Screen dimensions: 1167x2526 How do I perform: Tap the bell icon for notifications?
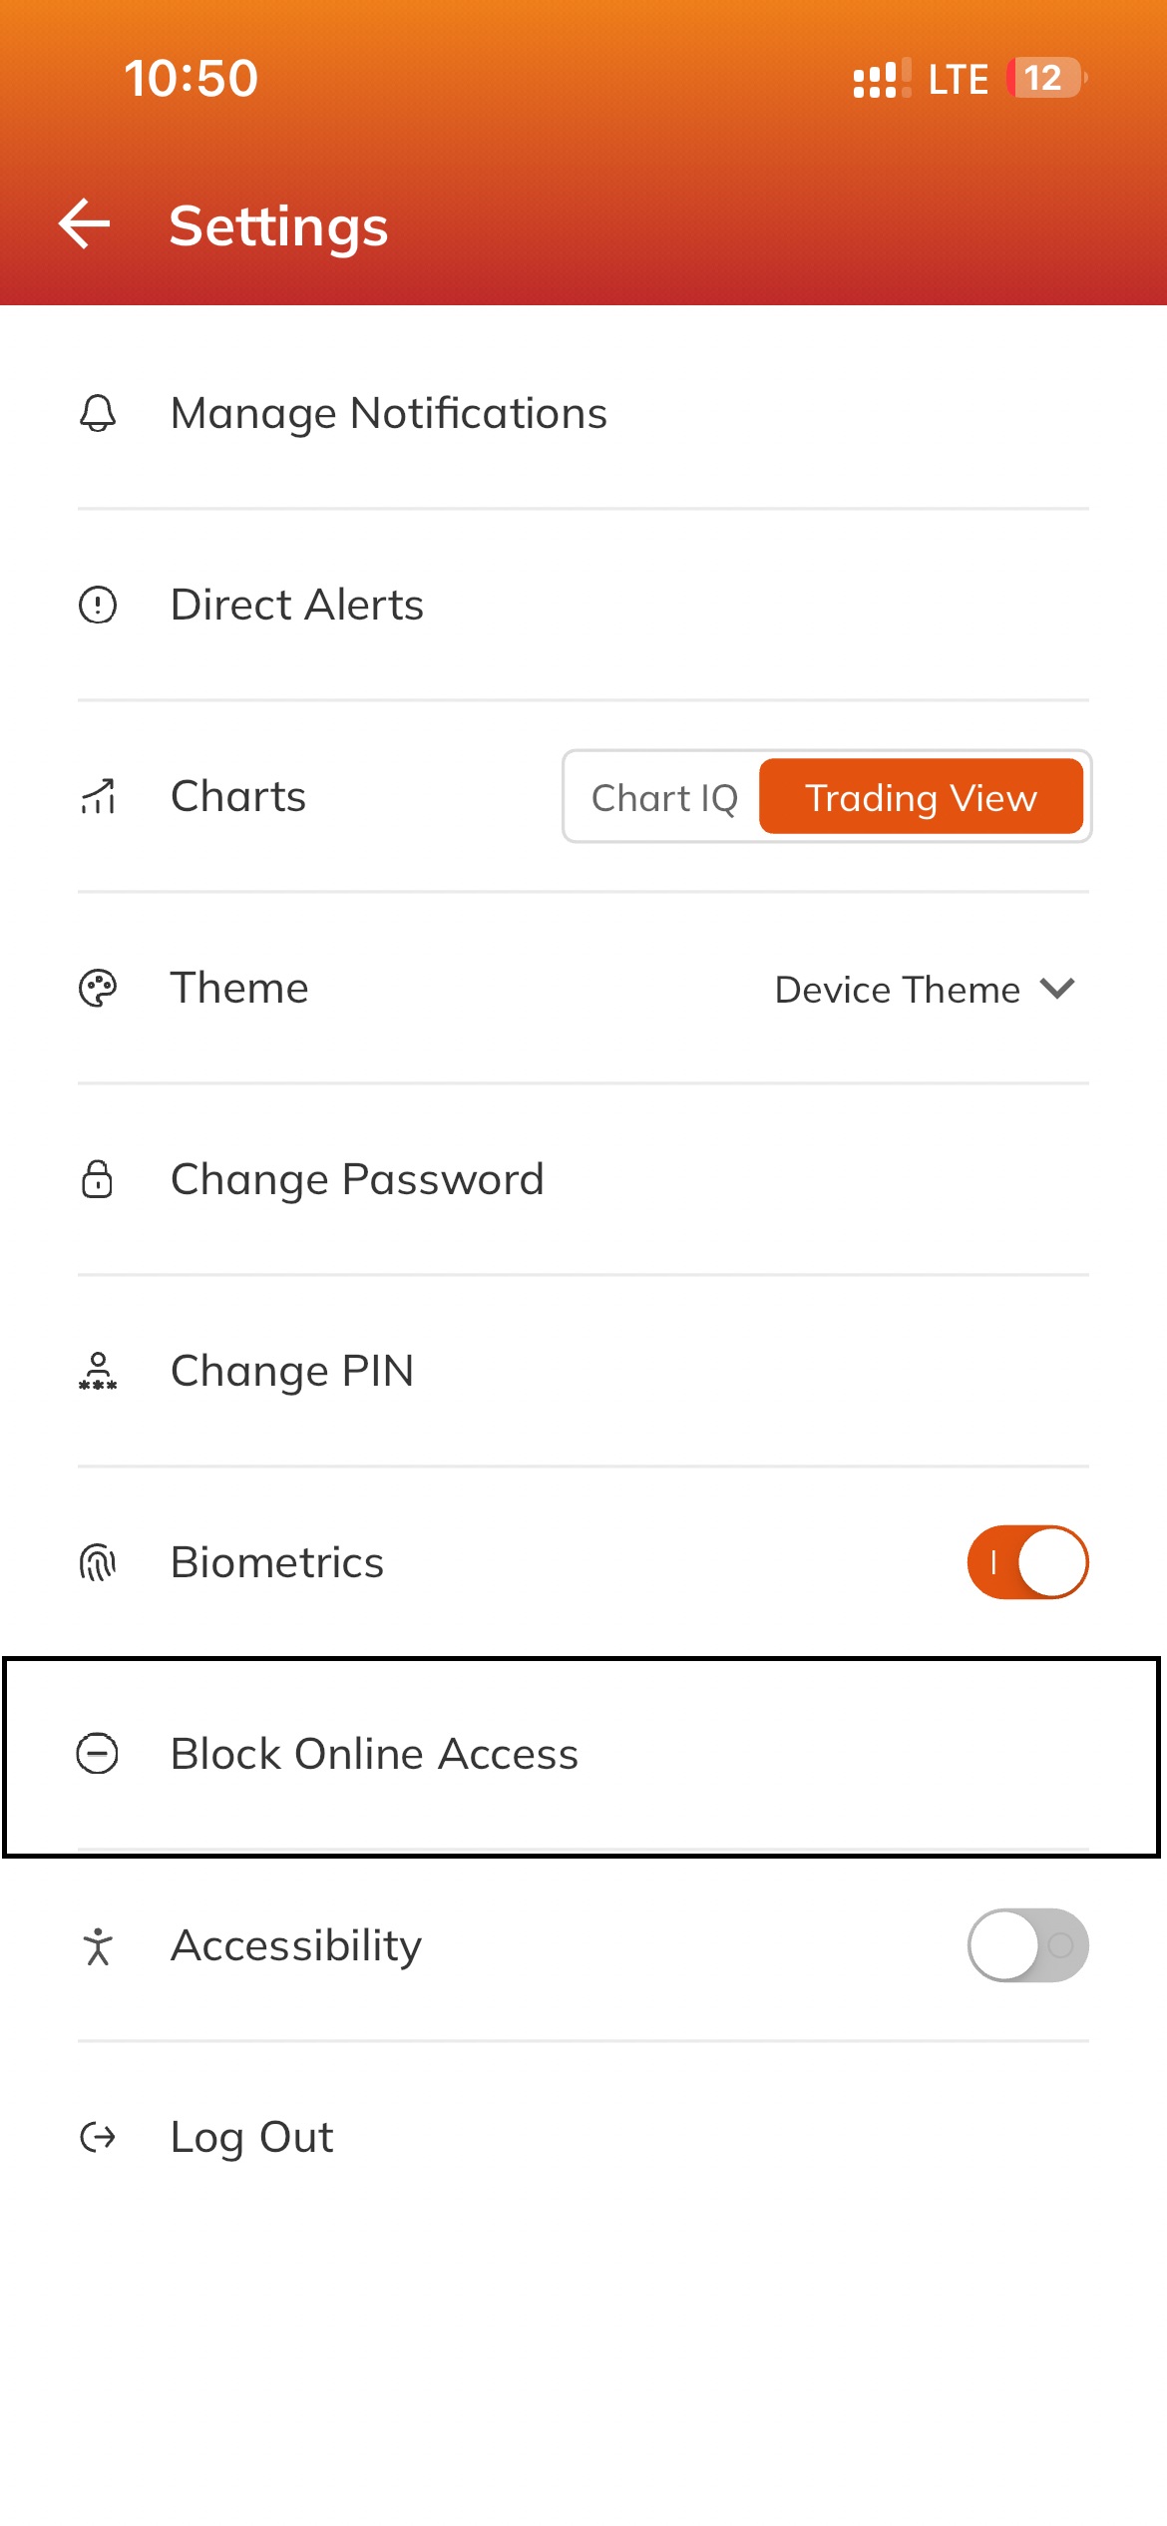point(98,413)
